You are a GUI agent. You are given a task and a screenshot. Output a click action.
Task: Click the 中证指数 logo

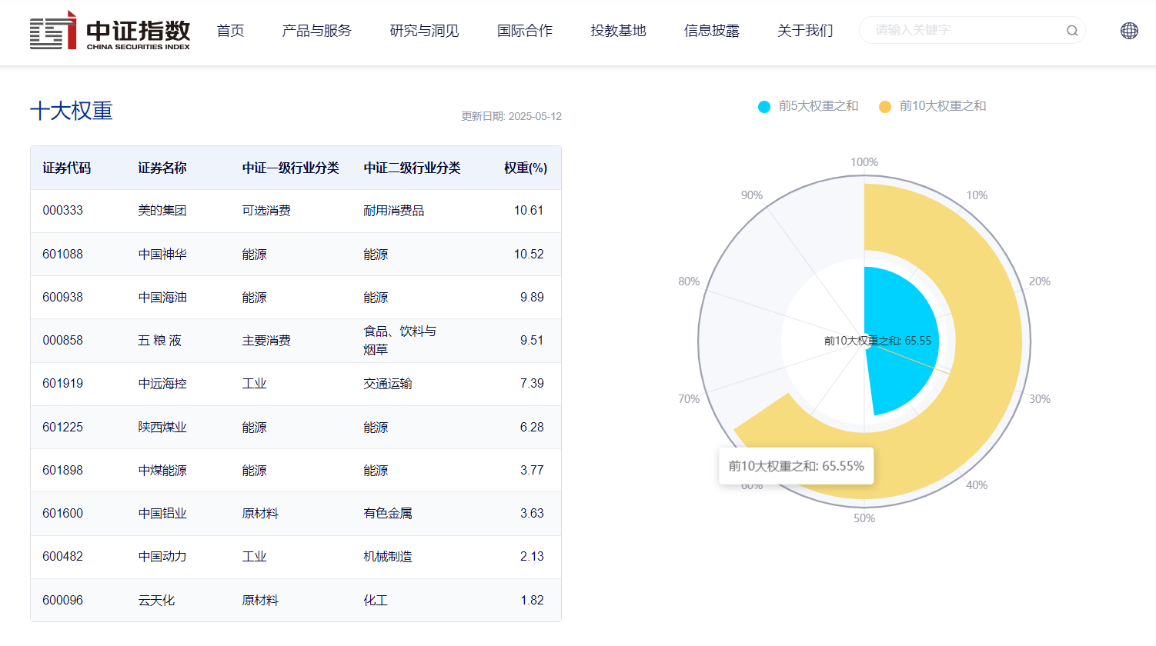pyautogui.click(x=110, y=32)
